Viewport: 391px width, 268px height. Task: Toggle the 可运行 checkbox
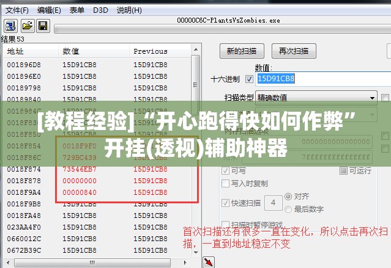pos(343,170)
